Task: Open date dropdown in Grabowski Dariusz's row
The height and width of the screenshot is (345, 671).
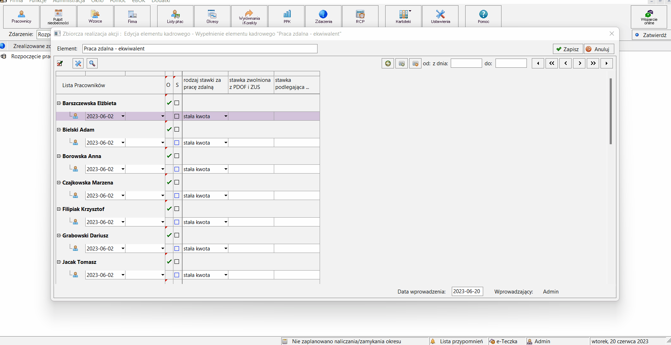Action: click(x=123, y=249)
